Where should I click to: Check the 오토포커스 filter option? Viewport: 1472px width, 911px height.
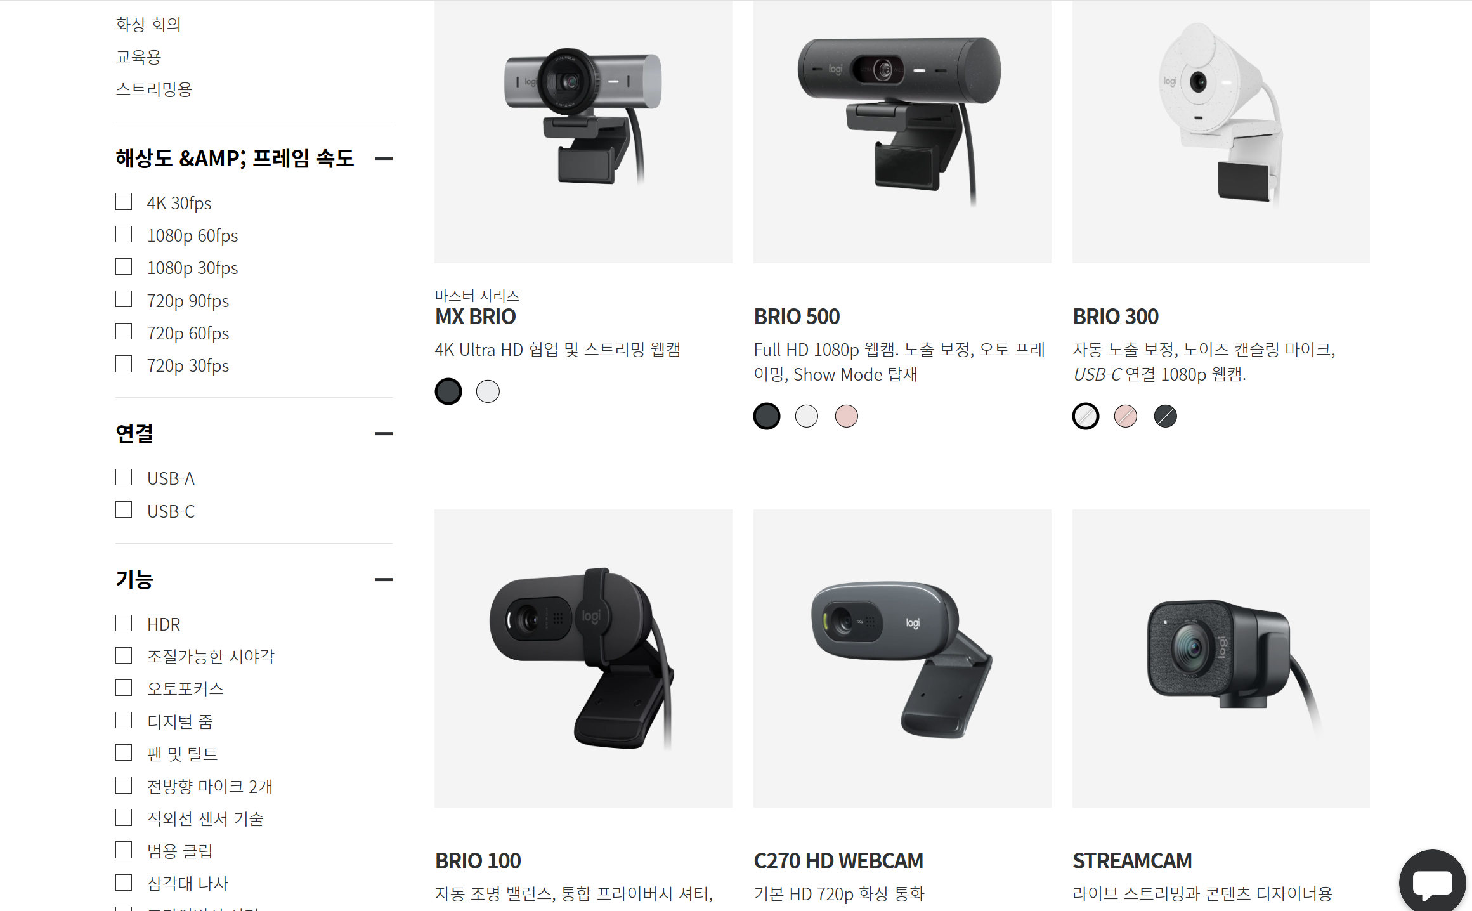[x=124, y=688]
